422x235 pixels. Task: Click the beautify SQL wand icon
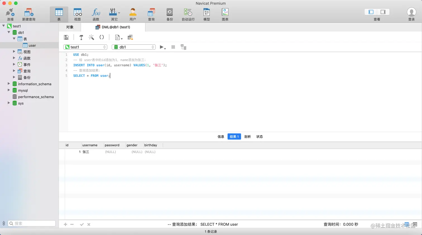click(91, 37)
